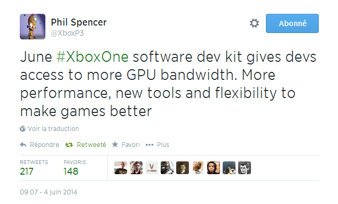
Task: Expand the Plus options menu
Action: coord(163,145)
